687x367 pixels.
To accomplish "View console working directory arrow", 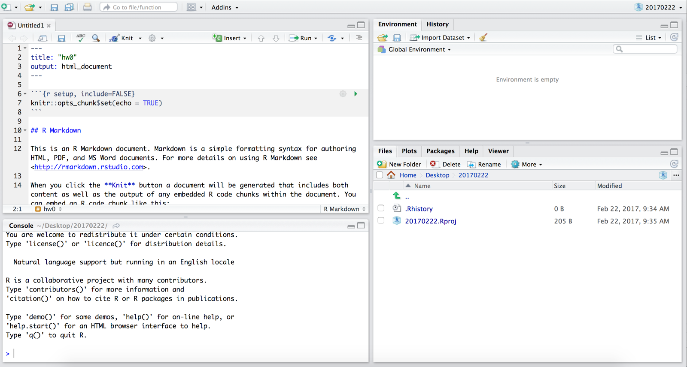I will 116,226.
